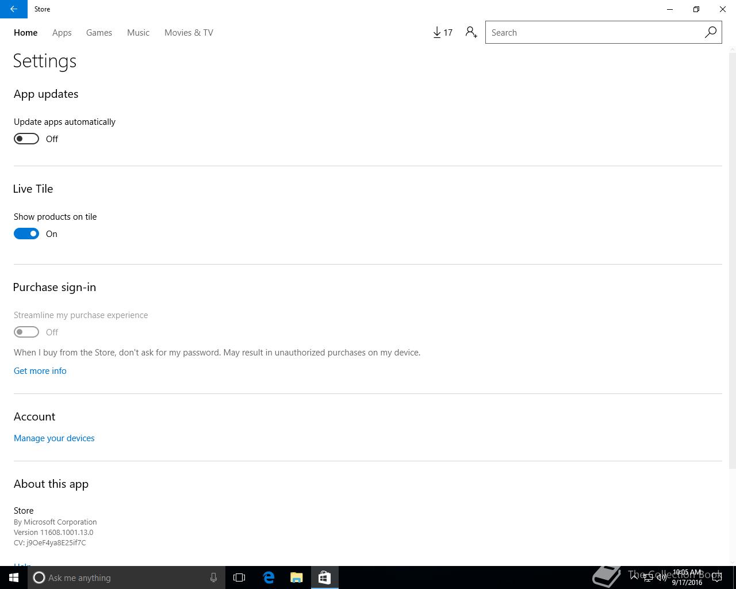The image size is (736, 589).
Task: Open the Manage your devices link
Action: coord(54,438)
